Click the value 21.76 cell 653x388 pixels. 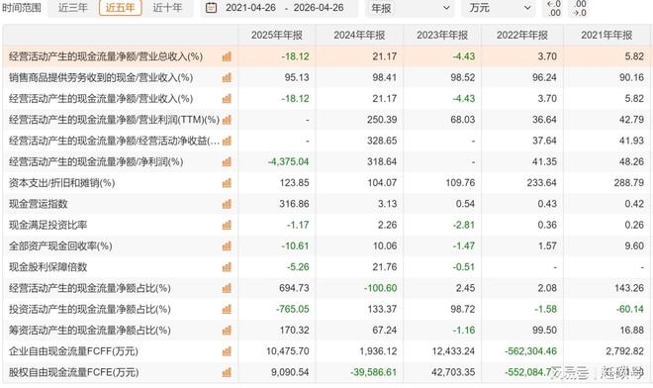[x=385, y=267]
